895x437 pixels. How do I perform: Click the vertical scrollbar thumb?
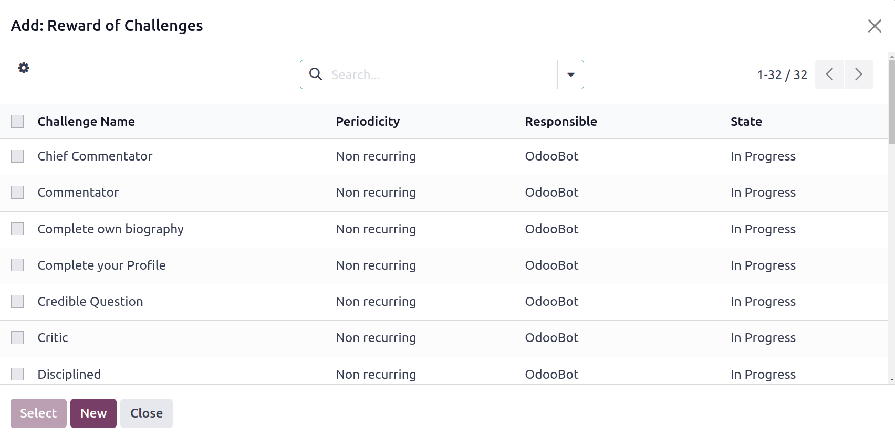[891, 100]
